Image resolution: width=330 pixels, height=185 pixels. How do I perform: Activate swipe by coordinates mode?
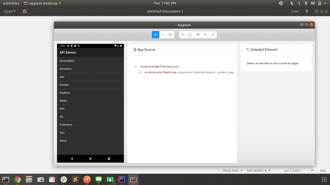163,34
